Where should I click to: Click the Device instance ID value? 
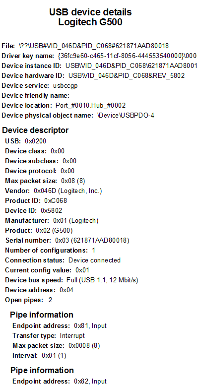click(131, 66)
